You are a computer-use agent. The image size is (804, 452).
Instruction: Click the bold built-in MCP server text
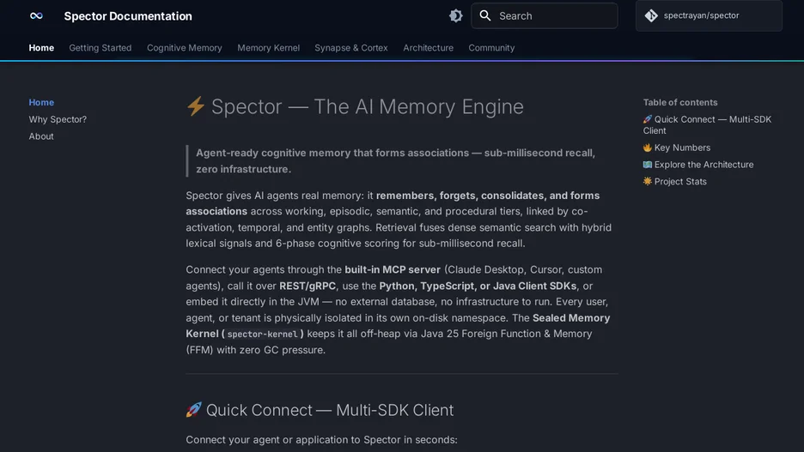393,269
